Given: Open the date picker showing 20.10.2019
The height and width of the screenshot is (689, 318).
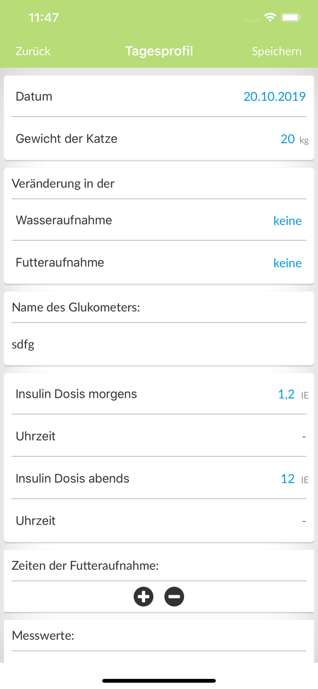Looking at the screenshot, I should point(274,96).
